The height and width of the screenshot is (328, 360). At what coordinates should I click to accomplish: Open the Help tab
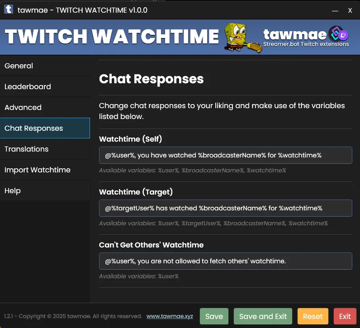(45, 190)
